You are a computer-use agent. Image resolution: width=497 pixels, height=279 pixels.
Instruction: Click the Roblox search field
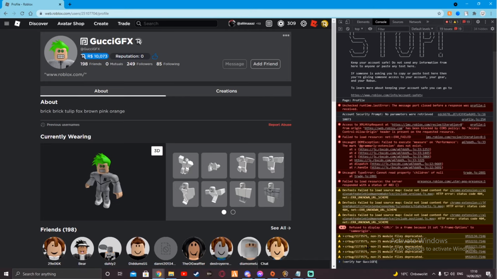[x=176, y=24]
